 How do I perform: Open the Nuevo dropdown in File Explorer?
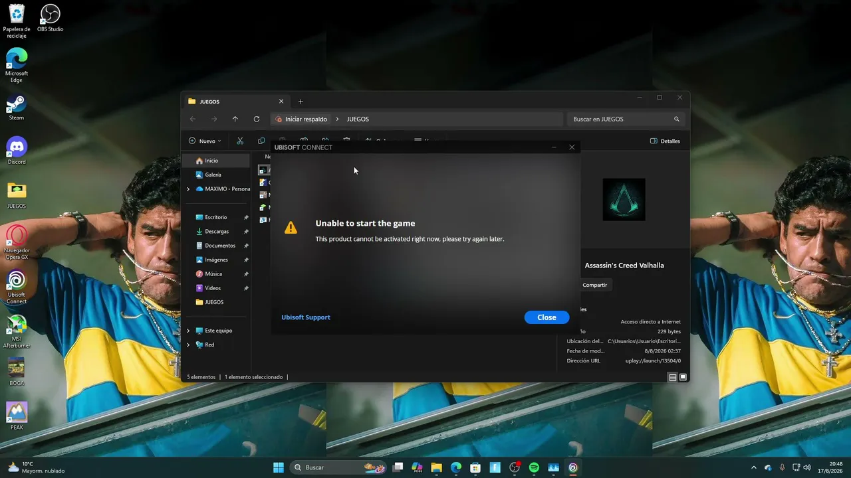[x=205, y=141]
